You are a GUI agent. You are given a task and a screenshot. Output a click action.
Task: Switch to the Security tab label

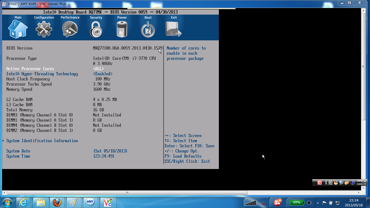tap(96, 18)
